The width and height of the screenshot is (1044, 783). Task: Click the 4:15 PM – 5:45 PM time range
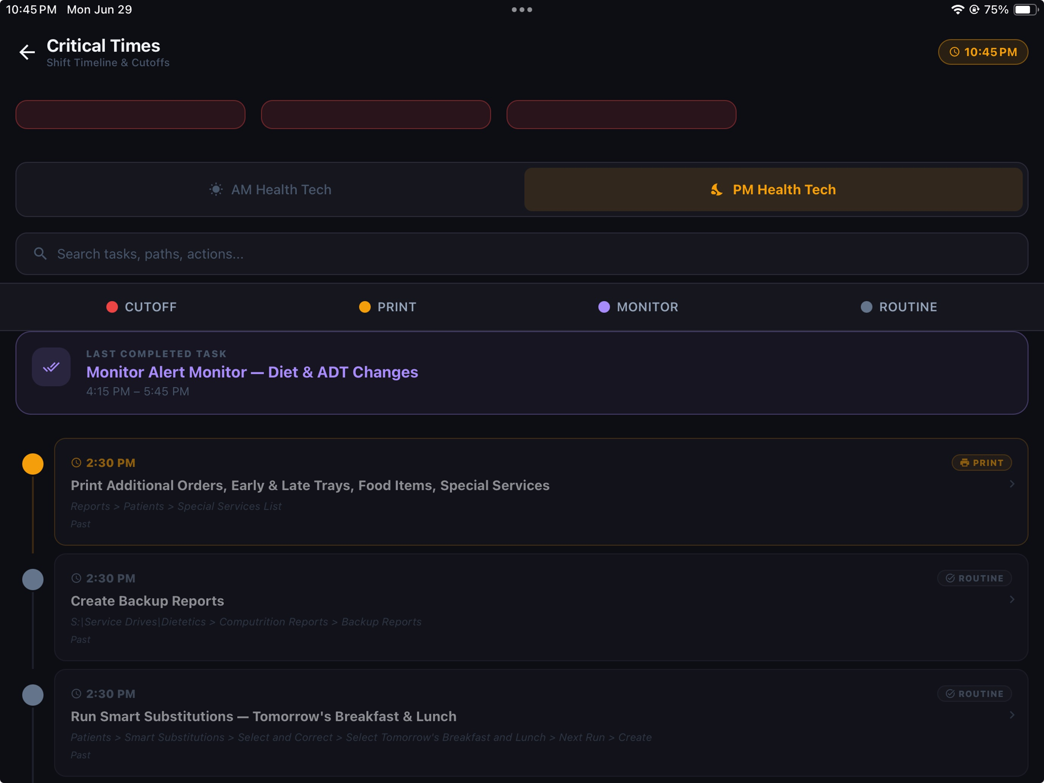[137, 391]
